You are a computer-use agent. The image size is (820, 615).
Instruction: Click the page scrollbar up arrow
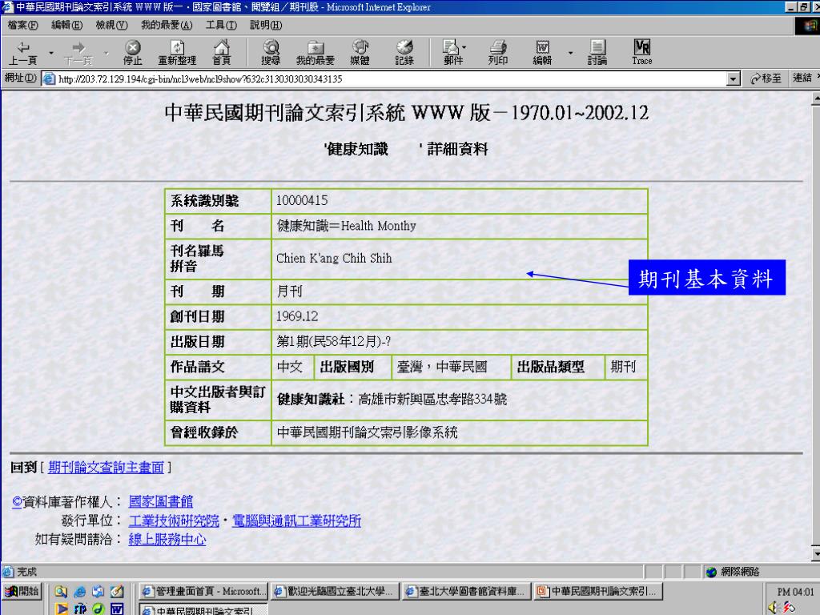pos(816,98)
